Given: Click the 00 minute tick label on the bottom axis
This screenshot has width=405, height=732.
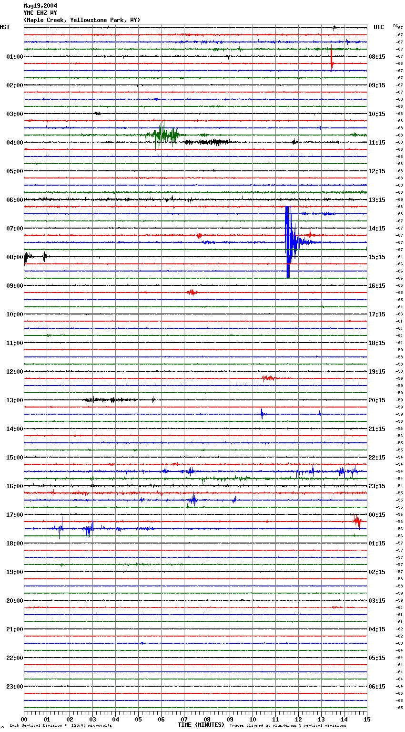Looking at the screenshot, I should click(x=24, y=719).
